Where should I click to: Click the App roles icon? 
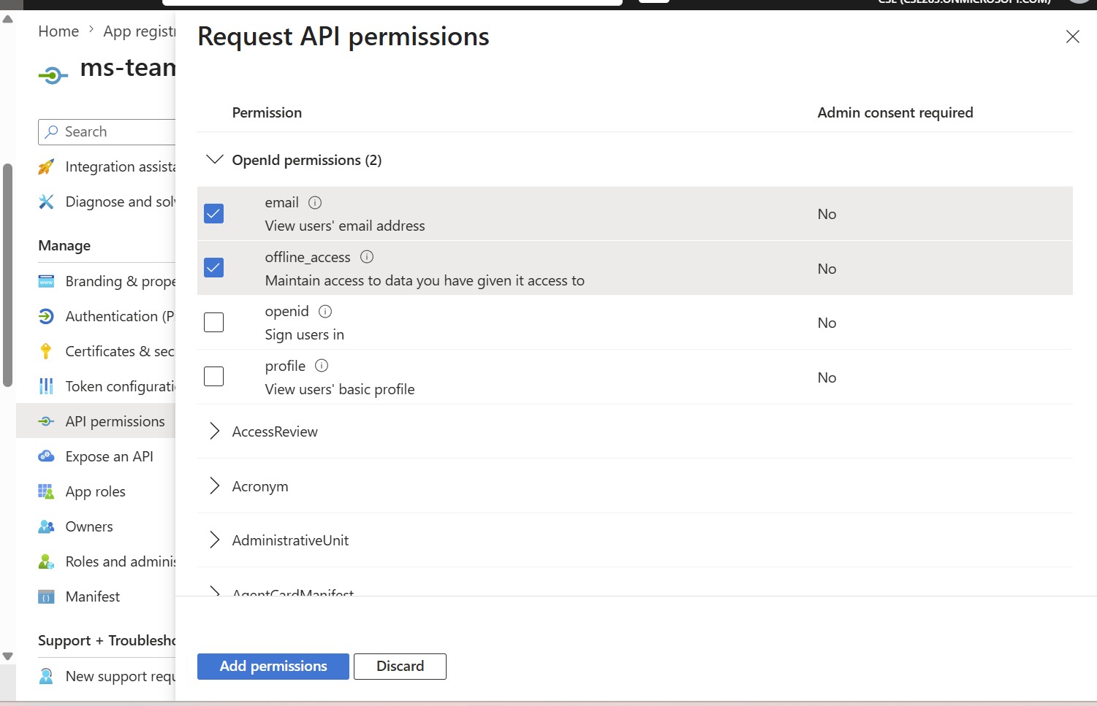coord(46,491)
